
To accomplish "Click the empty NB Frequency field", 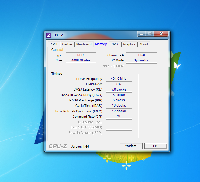I will click(141, 66).
